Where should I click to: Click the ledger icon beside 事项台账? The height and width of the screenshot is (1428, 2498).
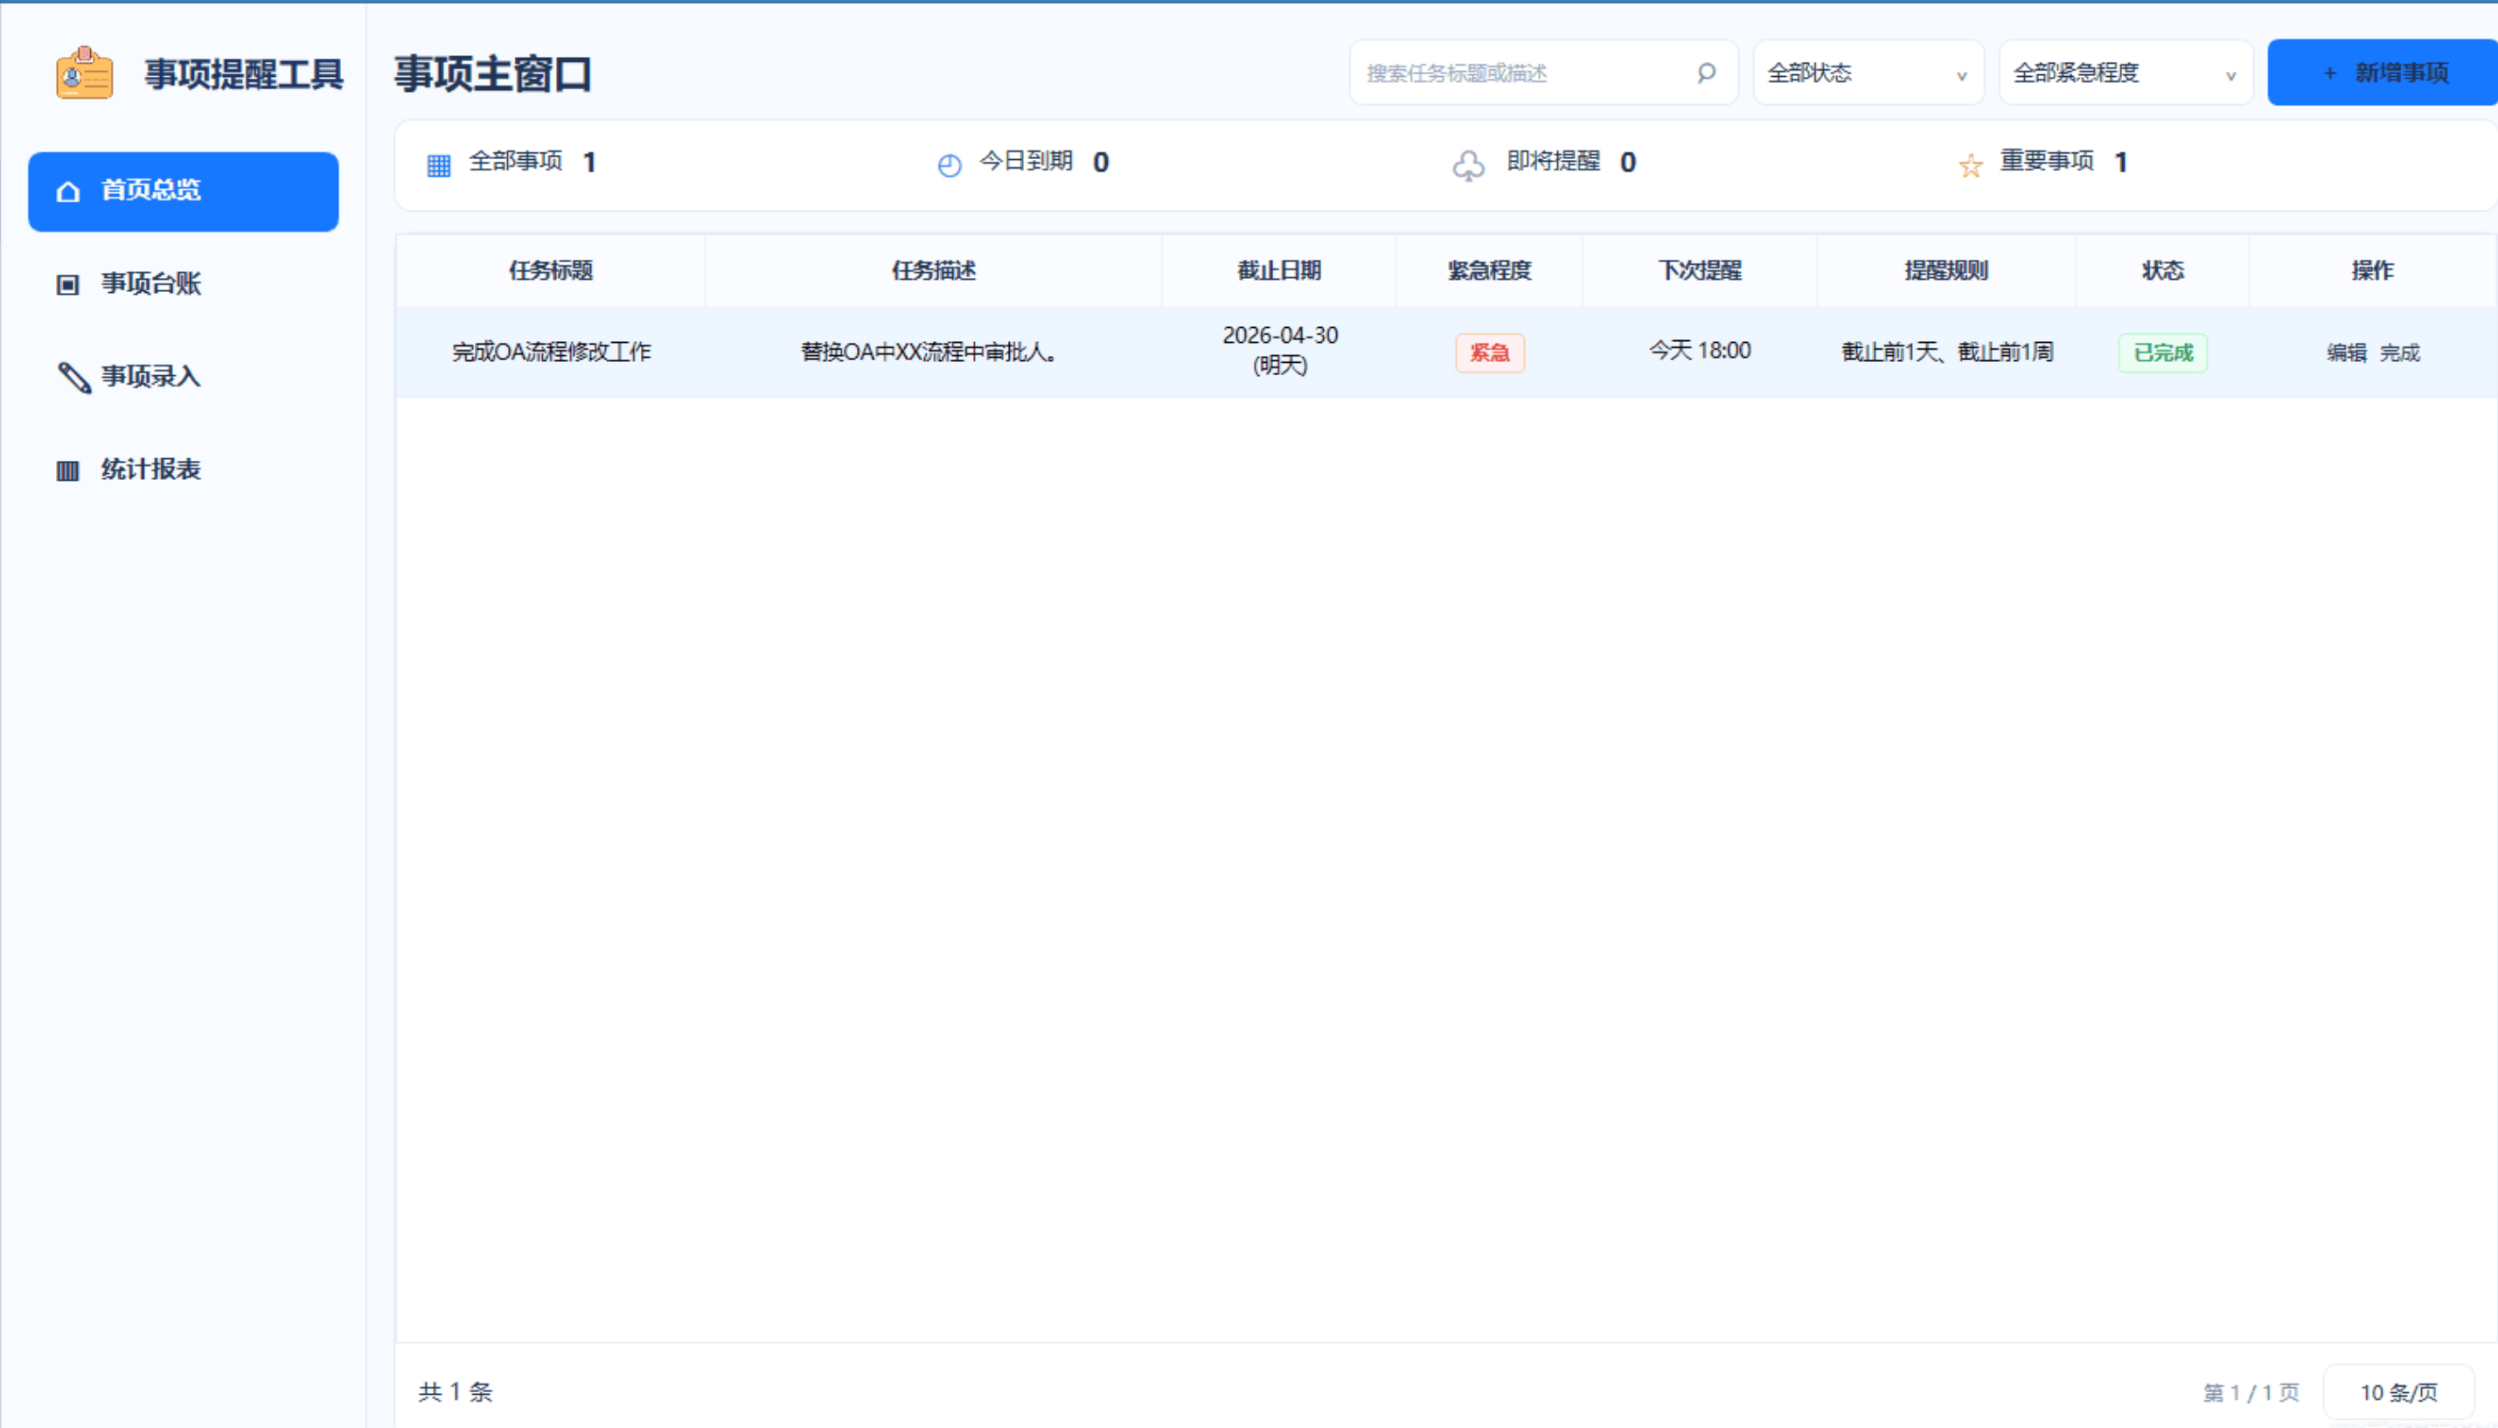[67, 284]
